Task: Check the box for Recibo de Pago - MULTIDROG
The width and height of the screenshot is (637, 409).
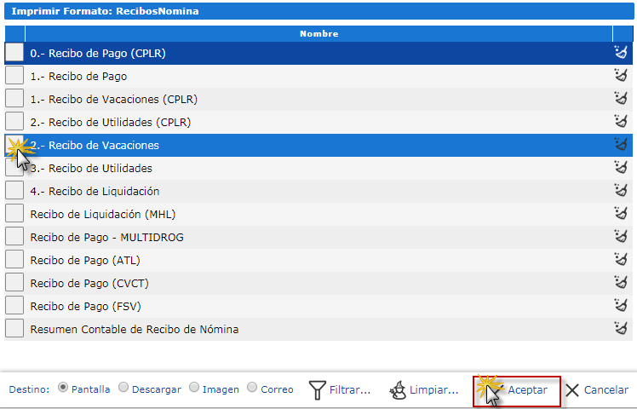Action: pos(14,236)
